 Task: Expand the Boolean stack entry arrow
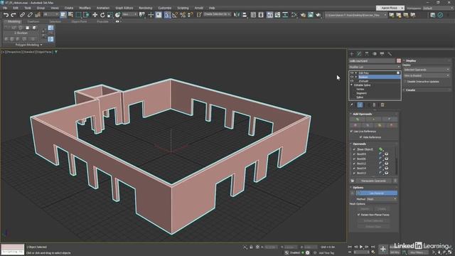coord(356,77)
